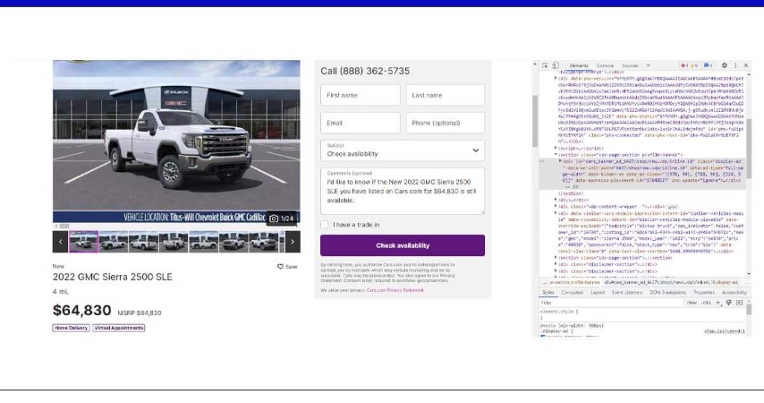
Task: Open the shop.css source link in Styles
Action: 725,331
